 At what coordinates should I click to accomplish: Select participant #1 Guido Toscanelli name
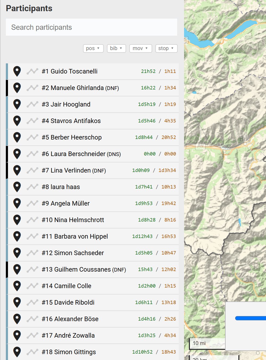click(70, 71)
